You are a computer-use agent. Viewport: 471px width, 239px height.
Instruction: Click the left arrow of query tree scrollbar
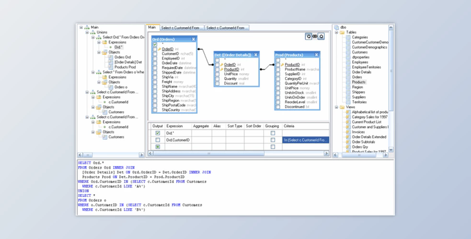pos(80,155)
